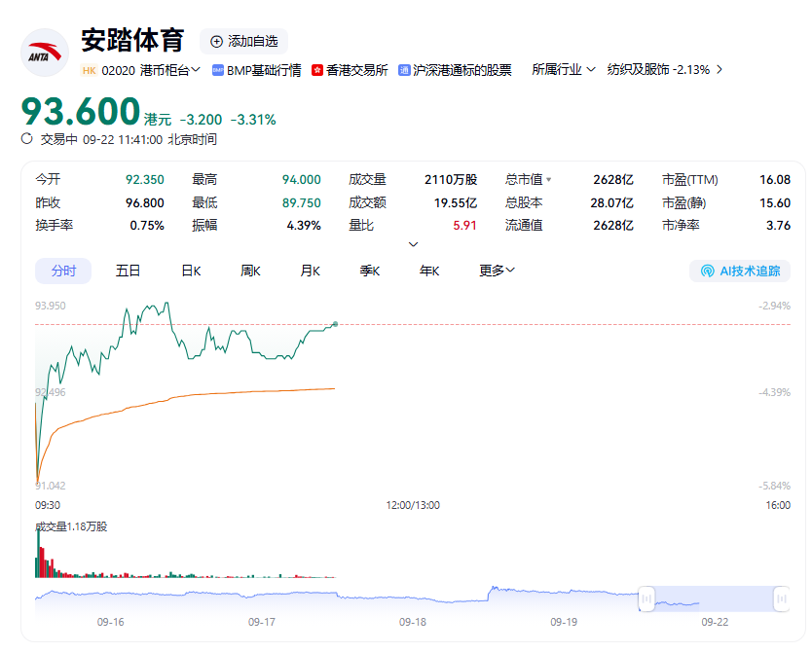Switch to the 月K tab
Viewport: 812px width, 652px height.
click(x=310, y=271)
